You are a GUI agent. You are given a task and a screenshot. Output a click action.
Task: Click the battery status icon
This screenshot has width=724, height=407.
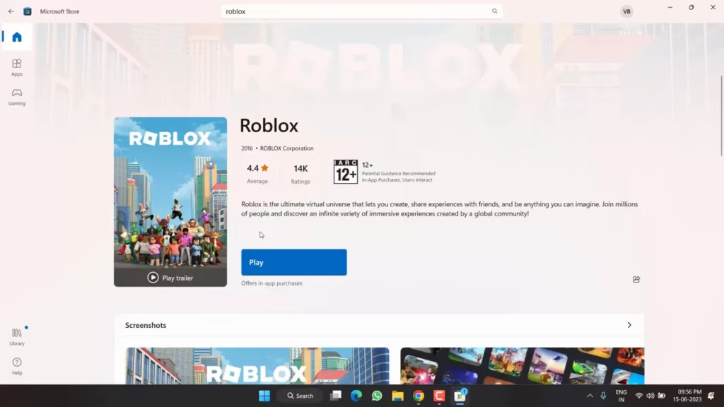(x=662, y=396)
